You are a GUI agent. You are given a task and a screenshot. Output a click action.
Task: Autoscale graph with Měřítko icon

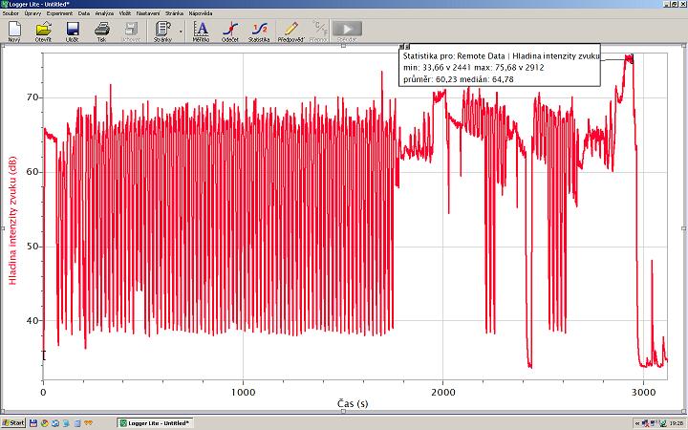[x=201, y=31]
